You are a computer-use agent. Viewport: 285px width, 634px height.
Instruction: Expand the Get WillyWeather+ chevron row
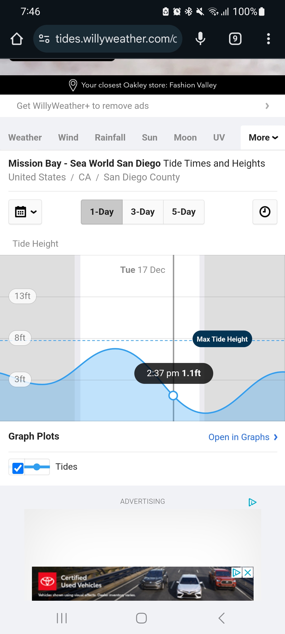(x=142, y=106)
